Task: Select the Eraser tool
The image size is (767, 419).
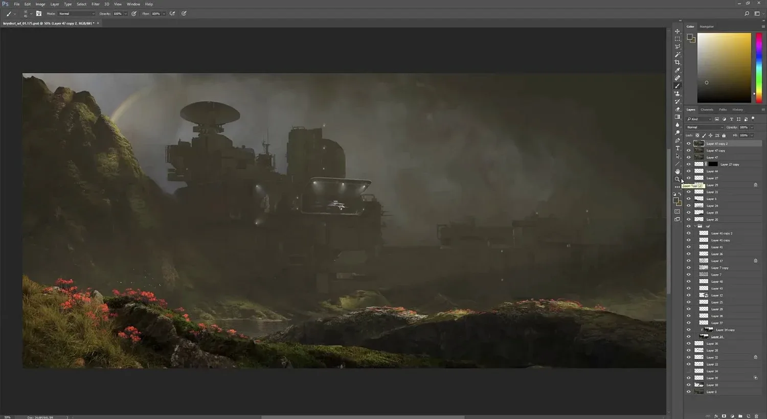Action: click(x=678, y=109)
